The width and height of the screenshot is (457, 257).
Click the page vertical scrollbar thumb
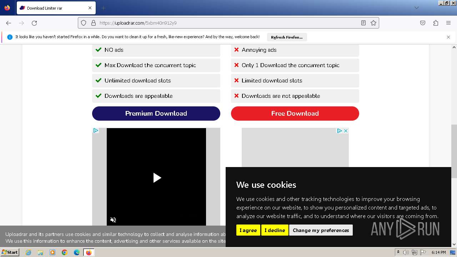tap(454, 151)
